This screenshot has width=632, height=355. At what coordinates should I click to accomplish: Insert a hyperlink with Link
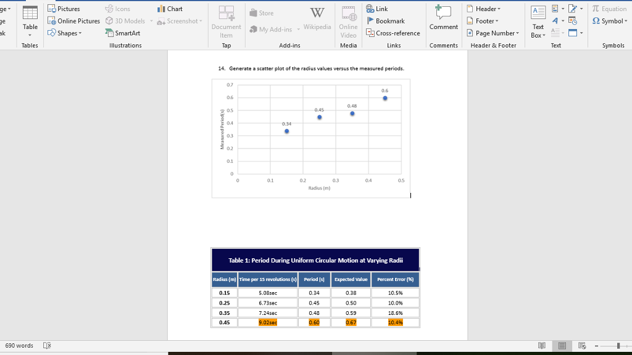[x=378, y=8]
